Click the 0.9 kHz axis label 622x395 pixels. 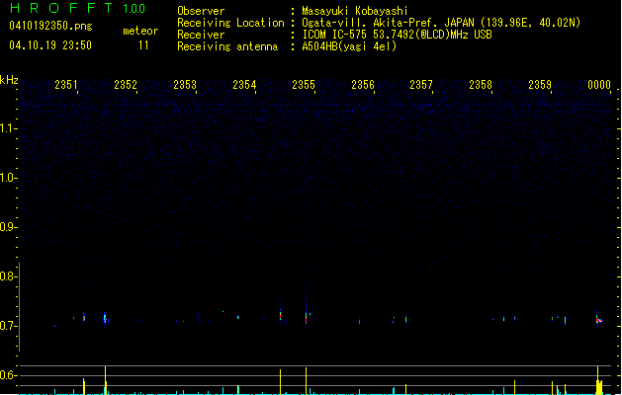(x=8, y=227)
